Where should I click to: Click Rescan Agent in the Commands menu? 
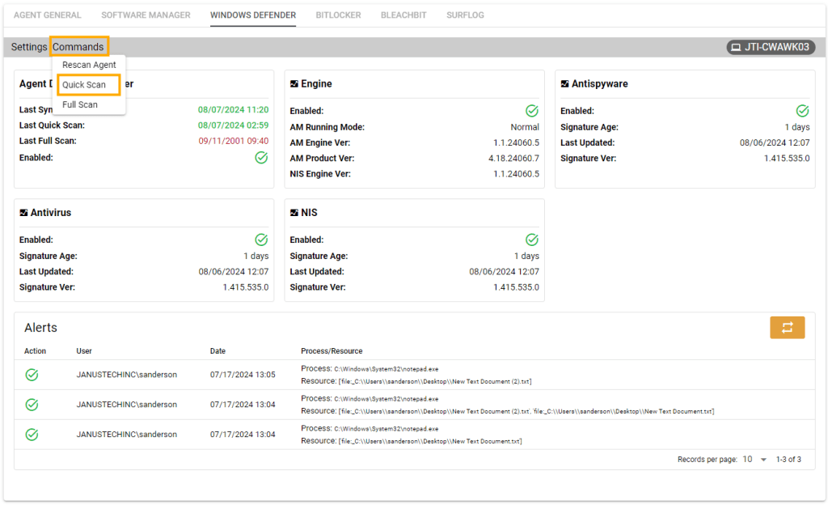(x=89, y=65)
